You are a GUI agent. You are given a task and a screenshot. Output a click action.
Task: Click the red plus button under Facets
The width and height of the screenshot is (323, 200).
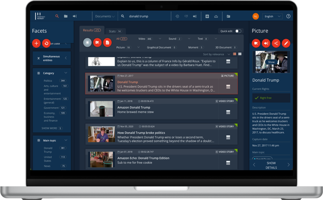pos(36,43)
